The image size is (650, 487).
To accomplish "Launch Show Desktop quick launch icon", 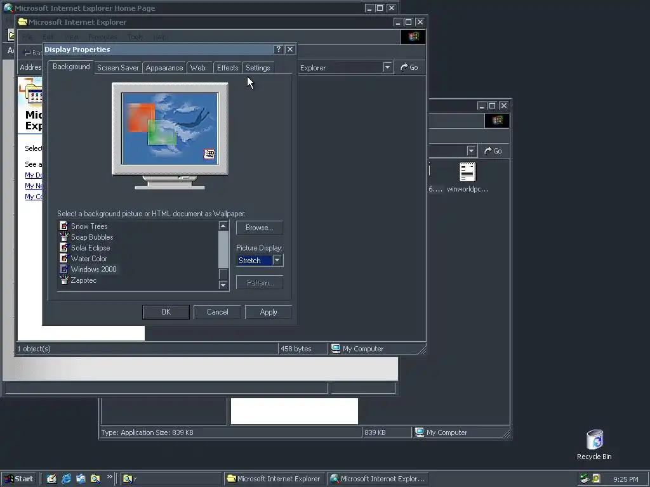I will (x=51, y=479).
